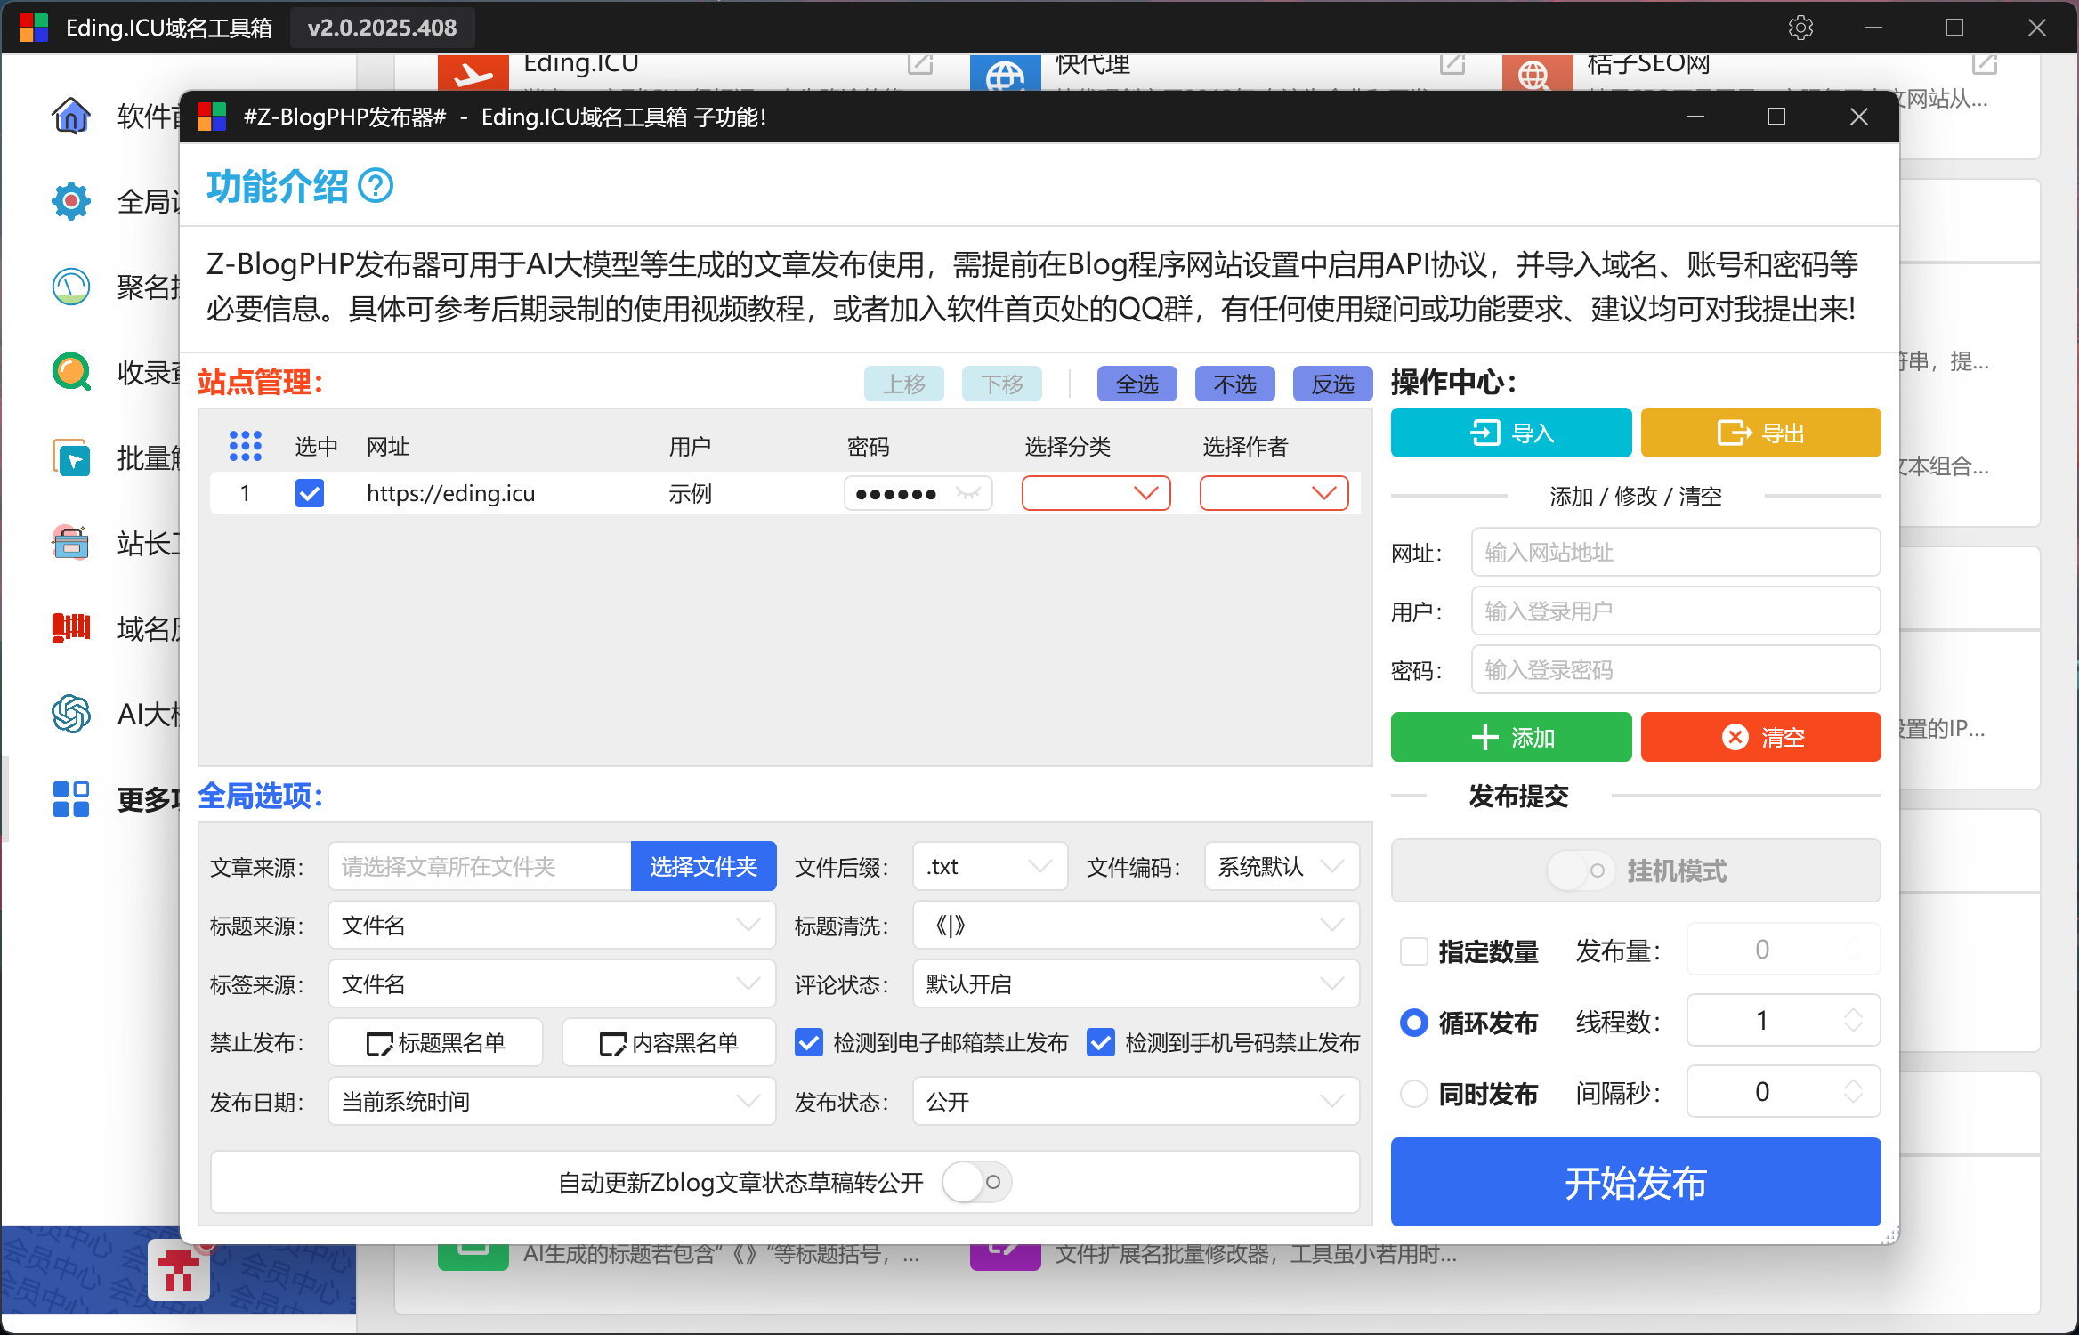Click the settings gear in main title bar
The height and width of the screenshot is (1335, 2079).
point(1800,28)
